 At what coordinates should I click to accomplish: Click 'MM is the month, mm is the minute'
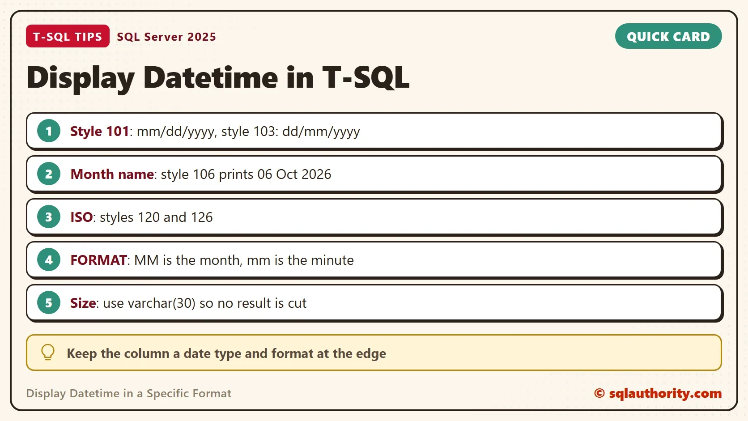pyautogui.click(x=244, y=260)
